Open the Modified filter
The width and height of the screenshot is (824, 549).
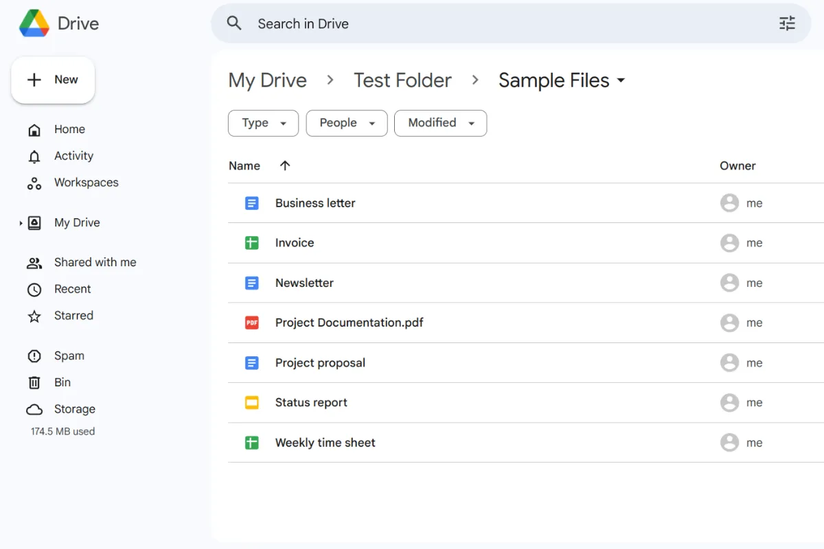coord(440,123)
